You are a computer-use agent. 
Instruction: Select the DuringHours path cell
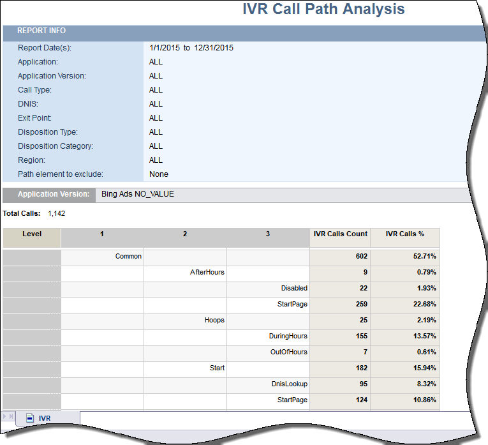[x=288, y=336]
